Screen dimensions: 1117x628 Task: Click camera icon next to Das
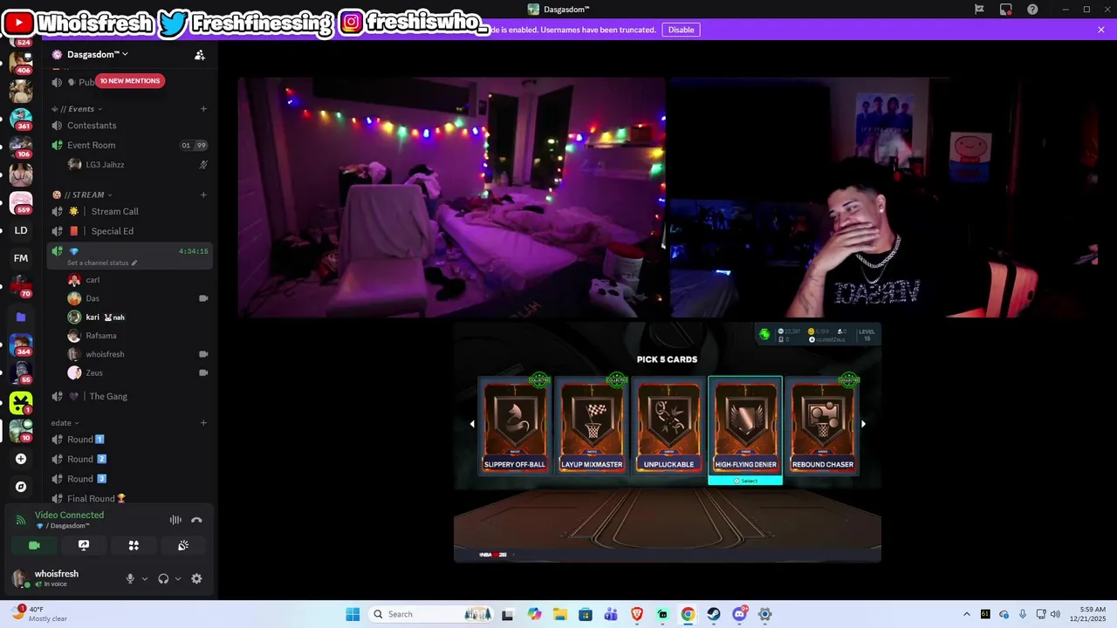click(x=203, y=298)
